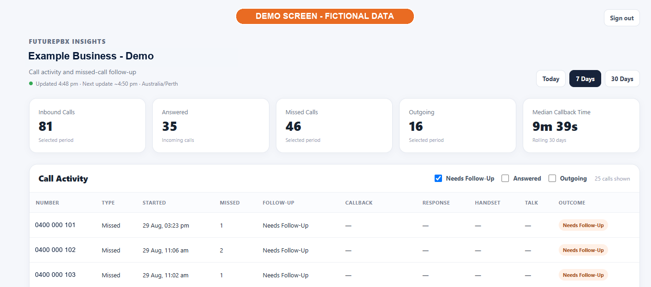Image resolution: width=651 pixels, height=287 pixels.
Task: Select the 30 Days period
Action: (622, 79)
